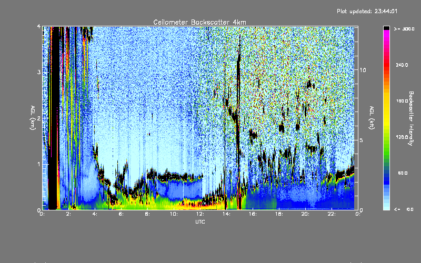Select the "AGL (kft)" right axis label
Image resolution: width=421 pixels, height=263 pixels.
(372, 118)
